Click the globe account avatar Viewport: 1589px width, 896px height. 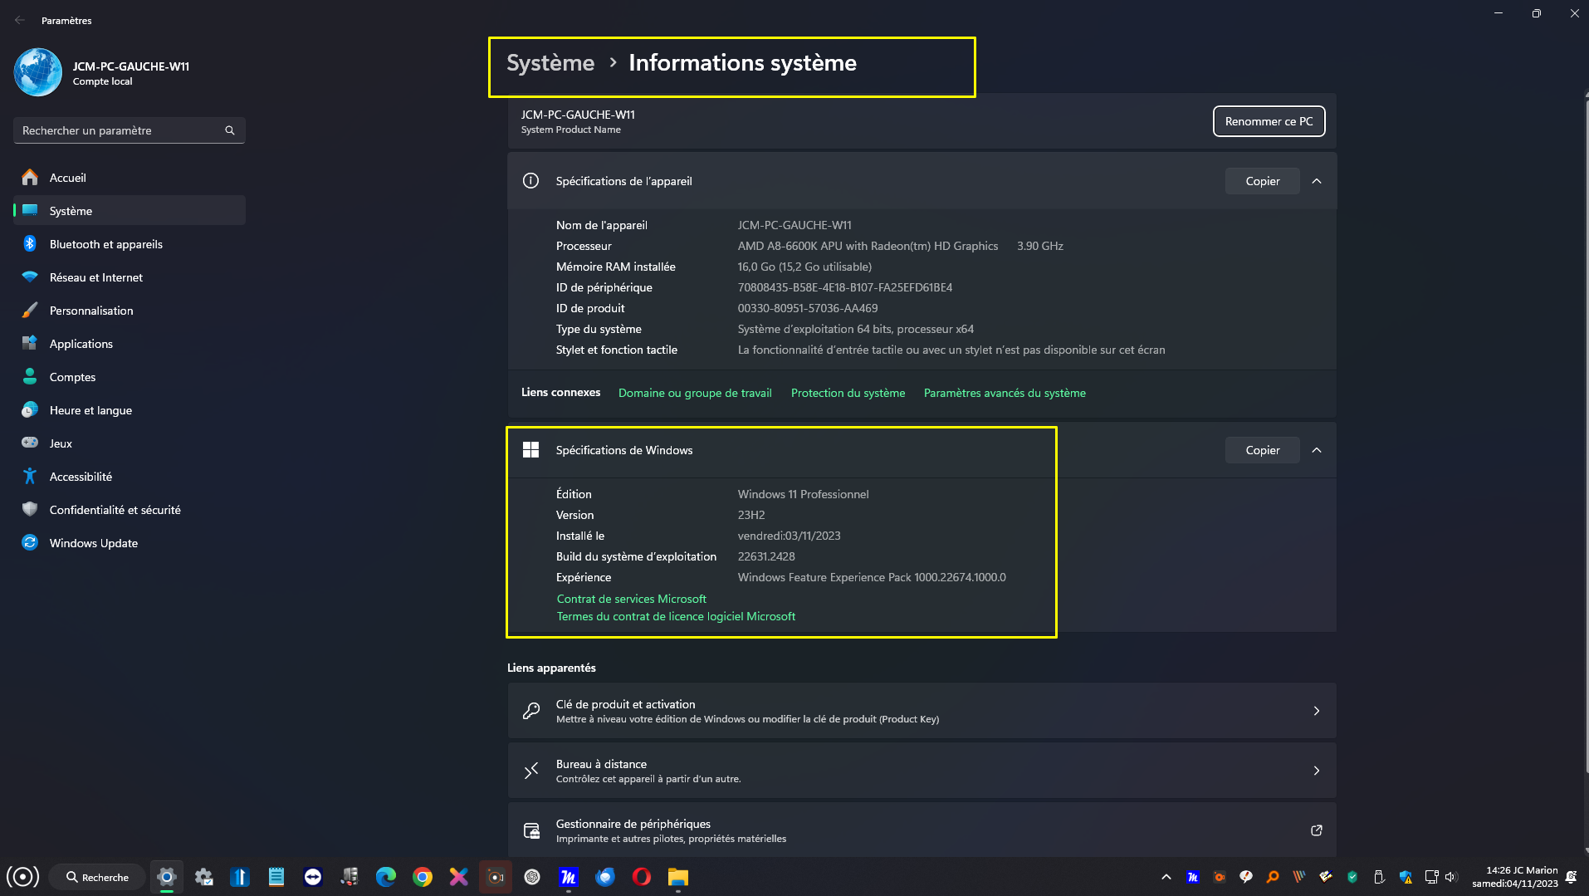(x=38, y=72)
